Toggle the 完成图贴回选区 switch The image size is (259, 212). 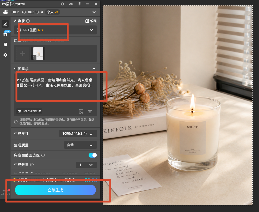tap(93, 155)
